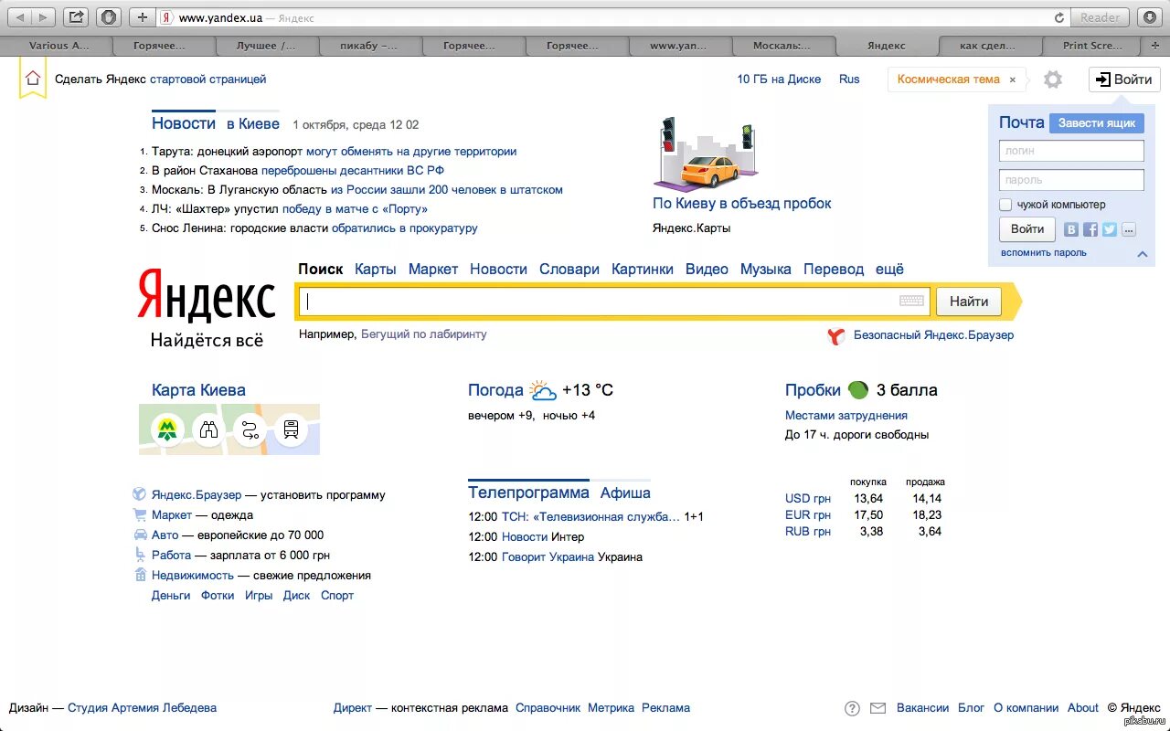Toggle чужой компьютер checkbox
This screenshot has height=731, width=1170.
tap(1005, 205)
